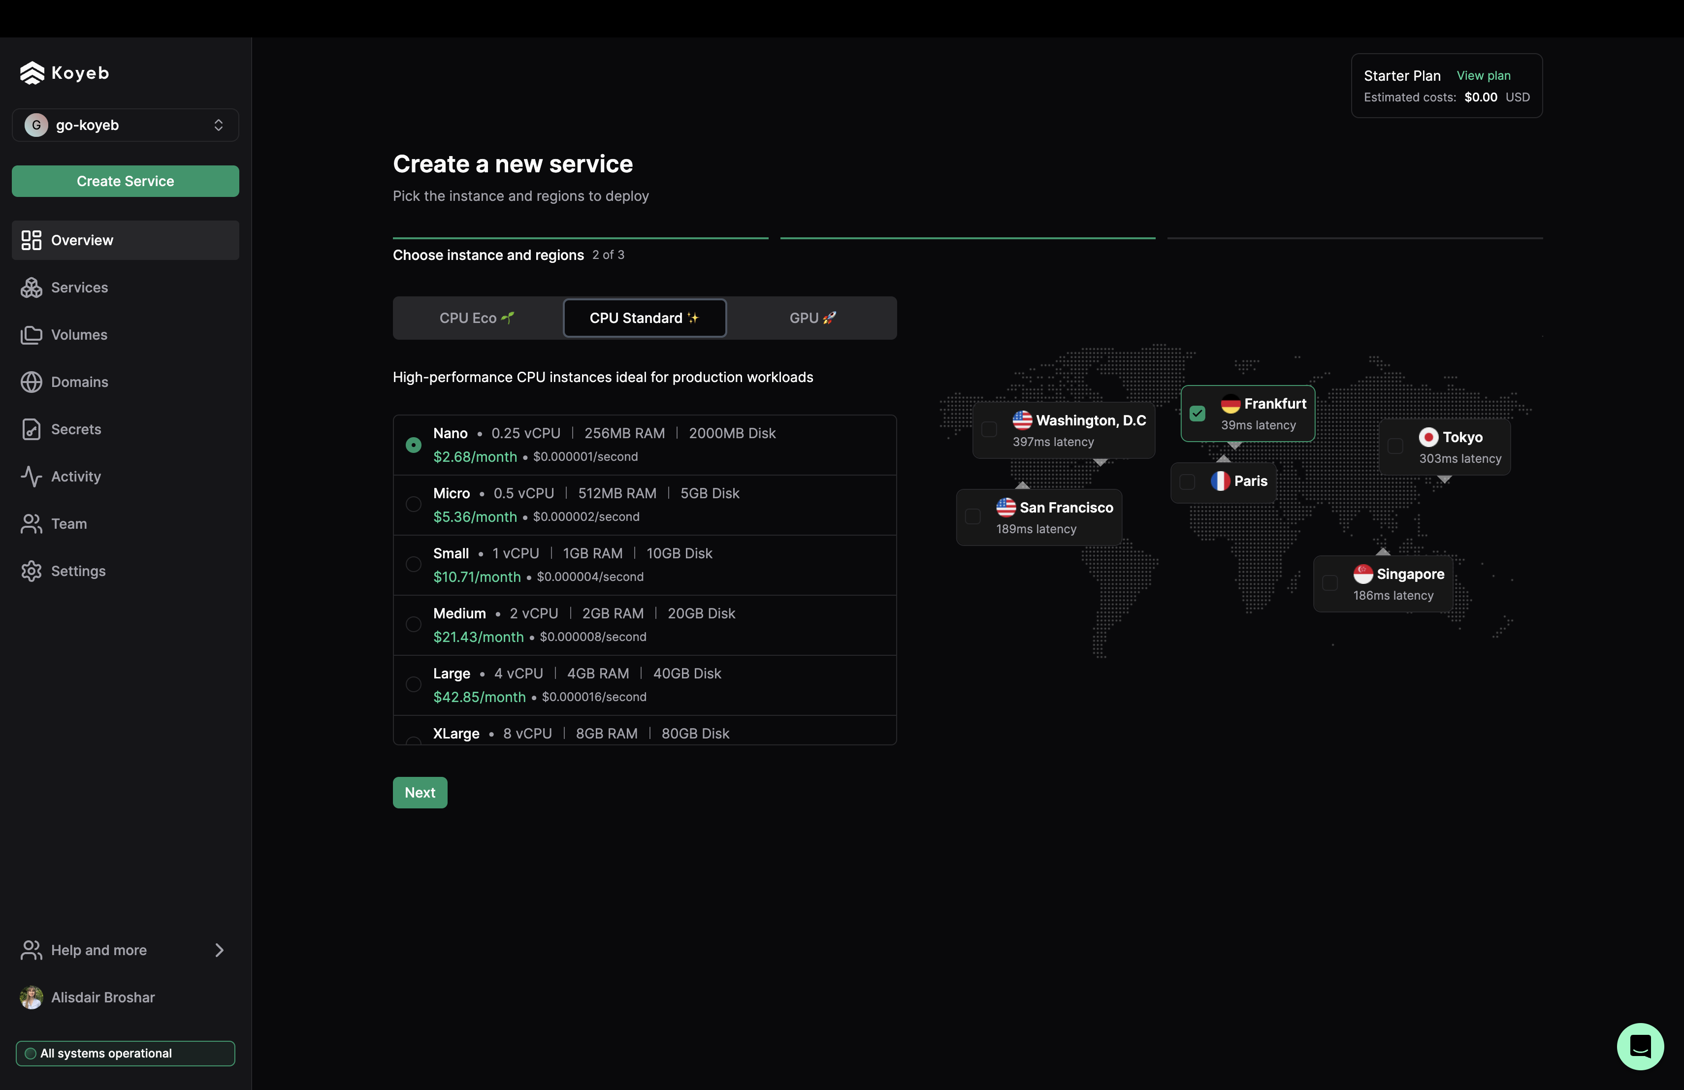Click the Services cubes icon

31,288
